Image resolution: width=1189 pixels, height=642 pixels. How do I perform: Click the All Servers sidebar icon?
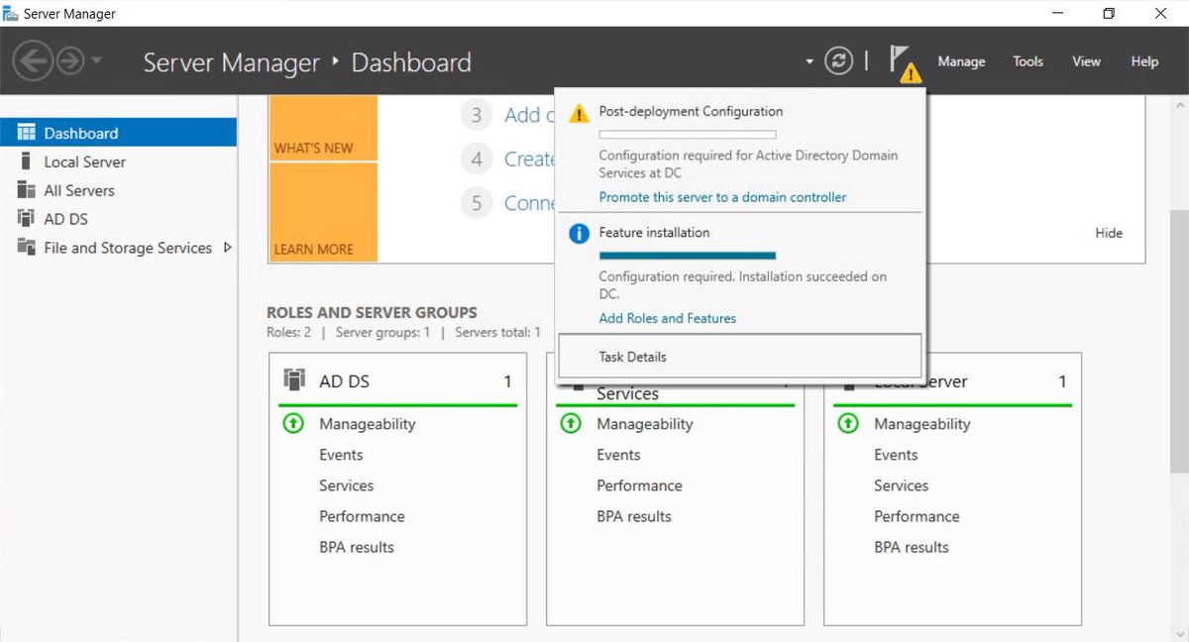(x=26, y=190)
